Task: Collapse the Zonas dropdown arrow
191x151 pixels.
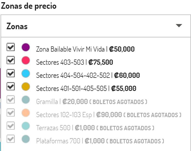Action: [179, 26]
